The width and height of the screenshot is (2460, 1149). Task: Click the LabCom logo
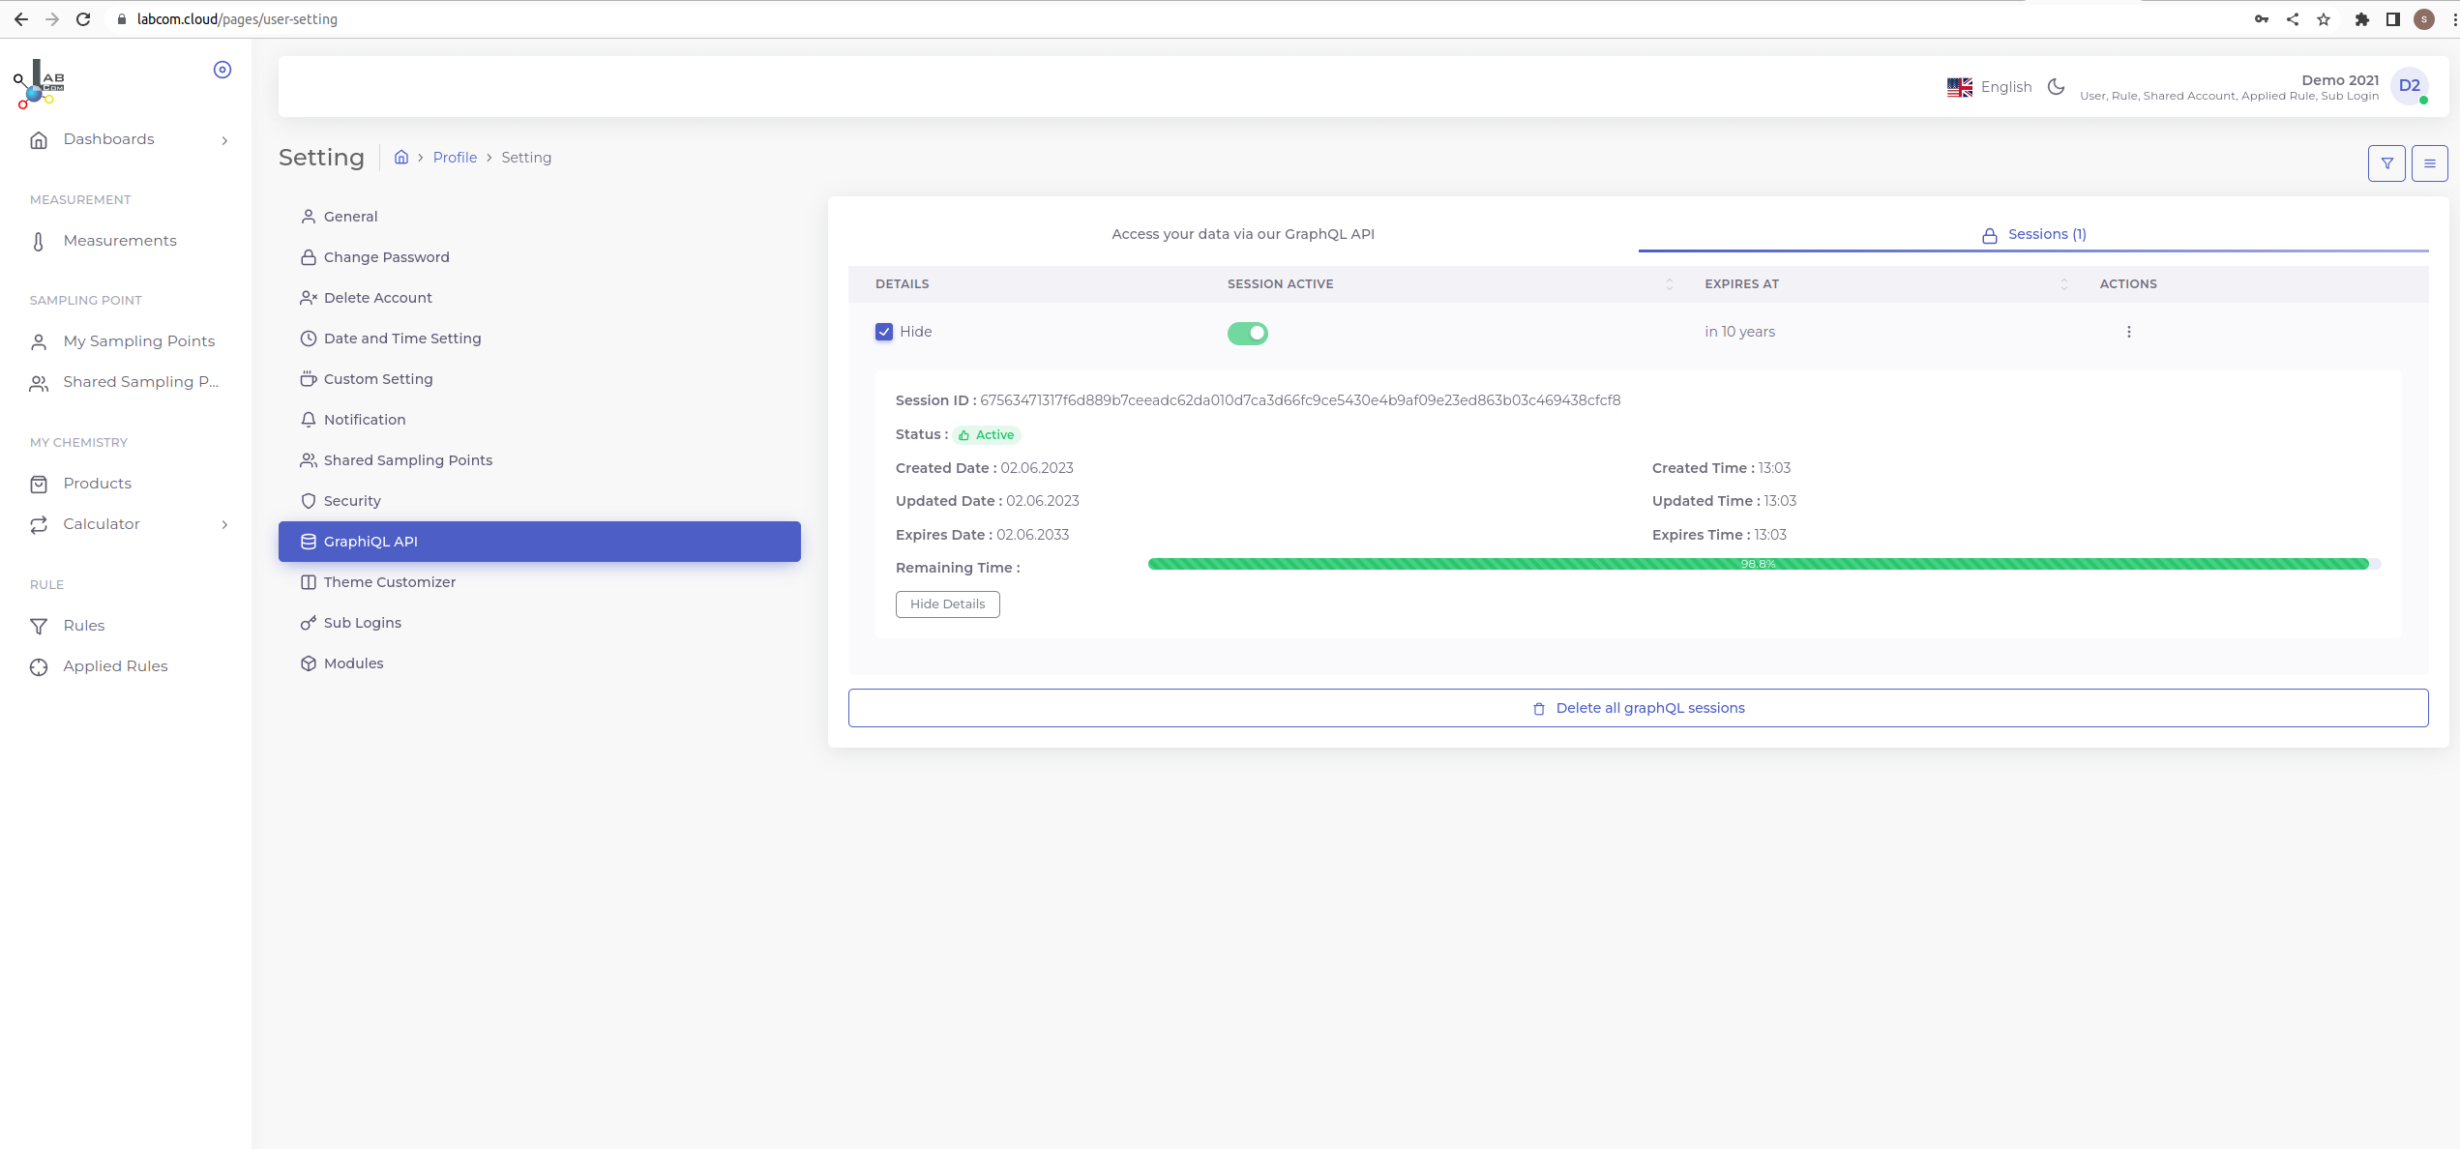pyautogui.click(x=39, y=84)
